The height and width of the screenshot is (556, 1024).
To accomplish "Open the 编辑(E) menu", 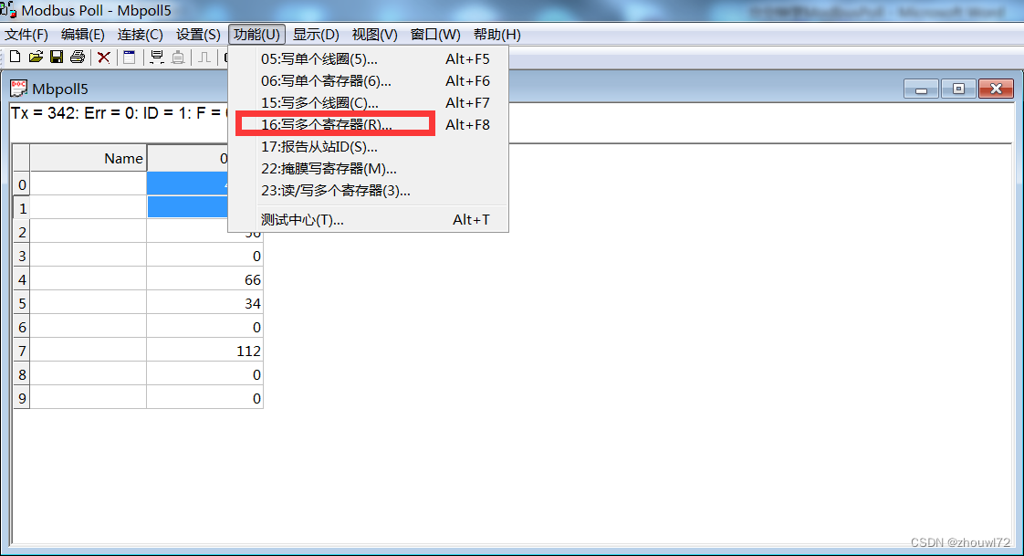I will tap(82, 35).
